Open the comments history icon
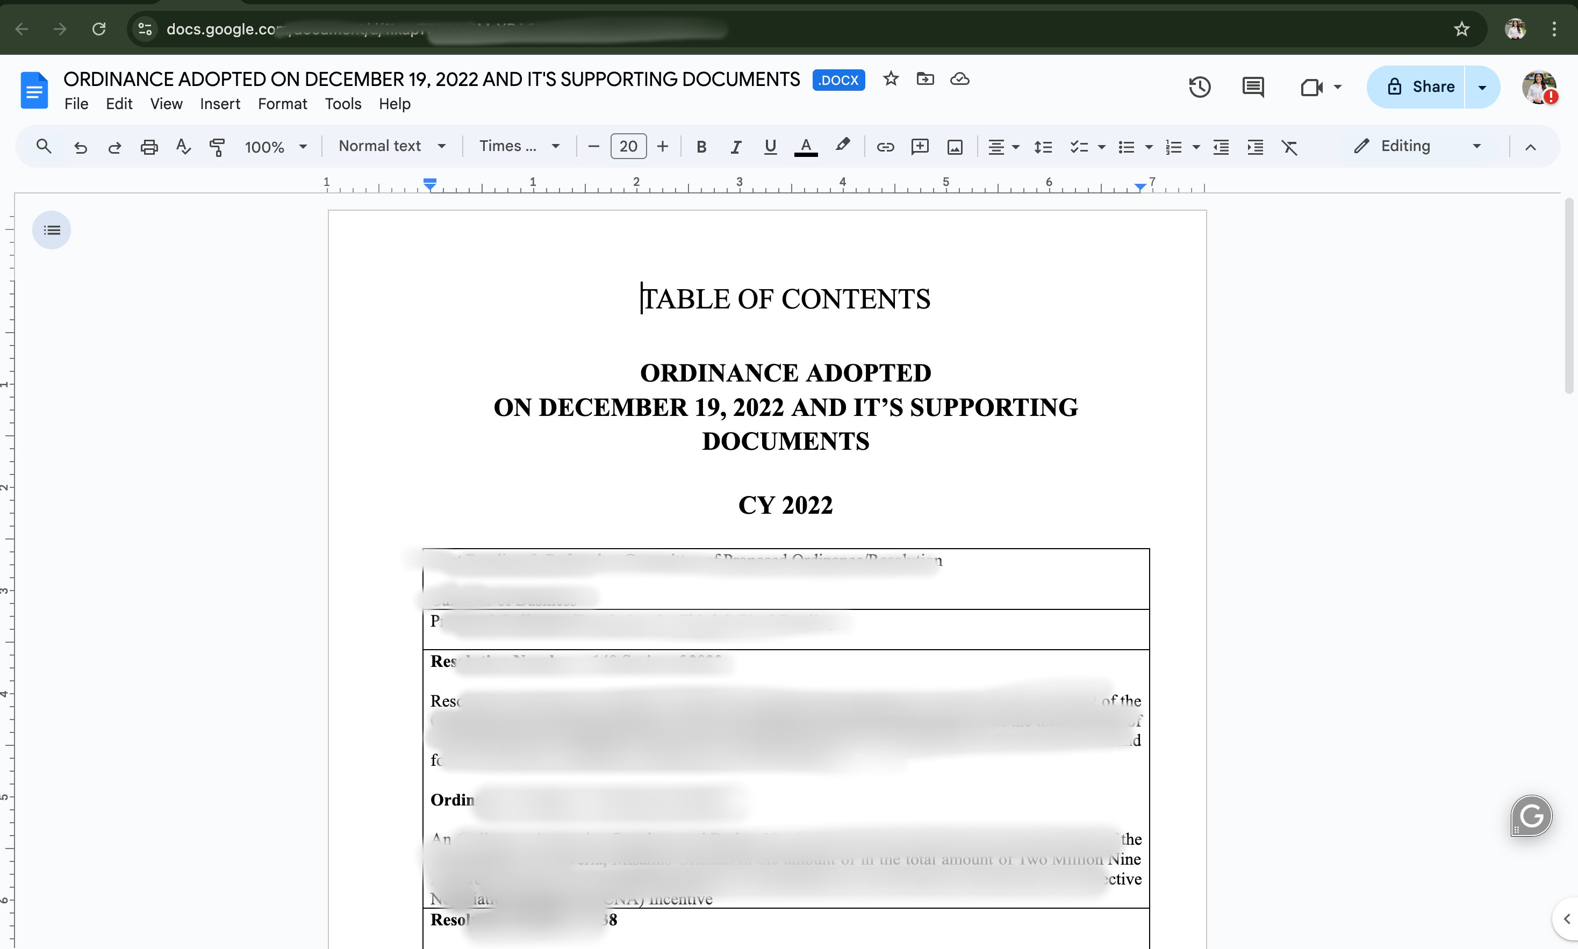Screen dimensions: 1578x949 tap(1252, 87)
